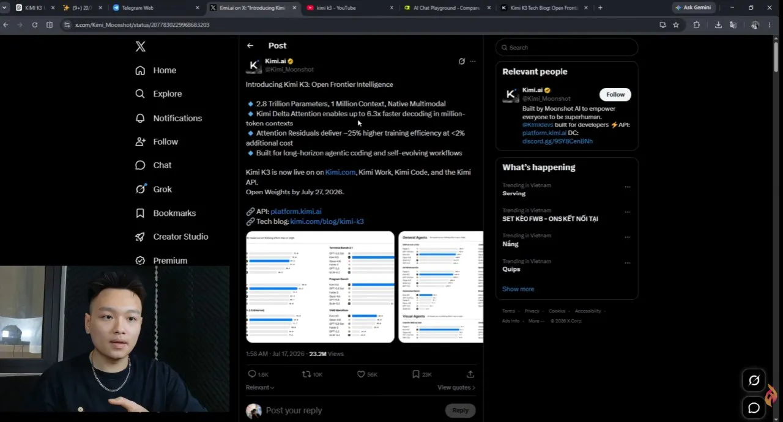This screenshot has height=422, width=783.
Task: Click the Reply button under the post
Action: (461, 410)
